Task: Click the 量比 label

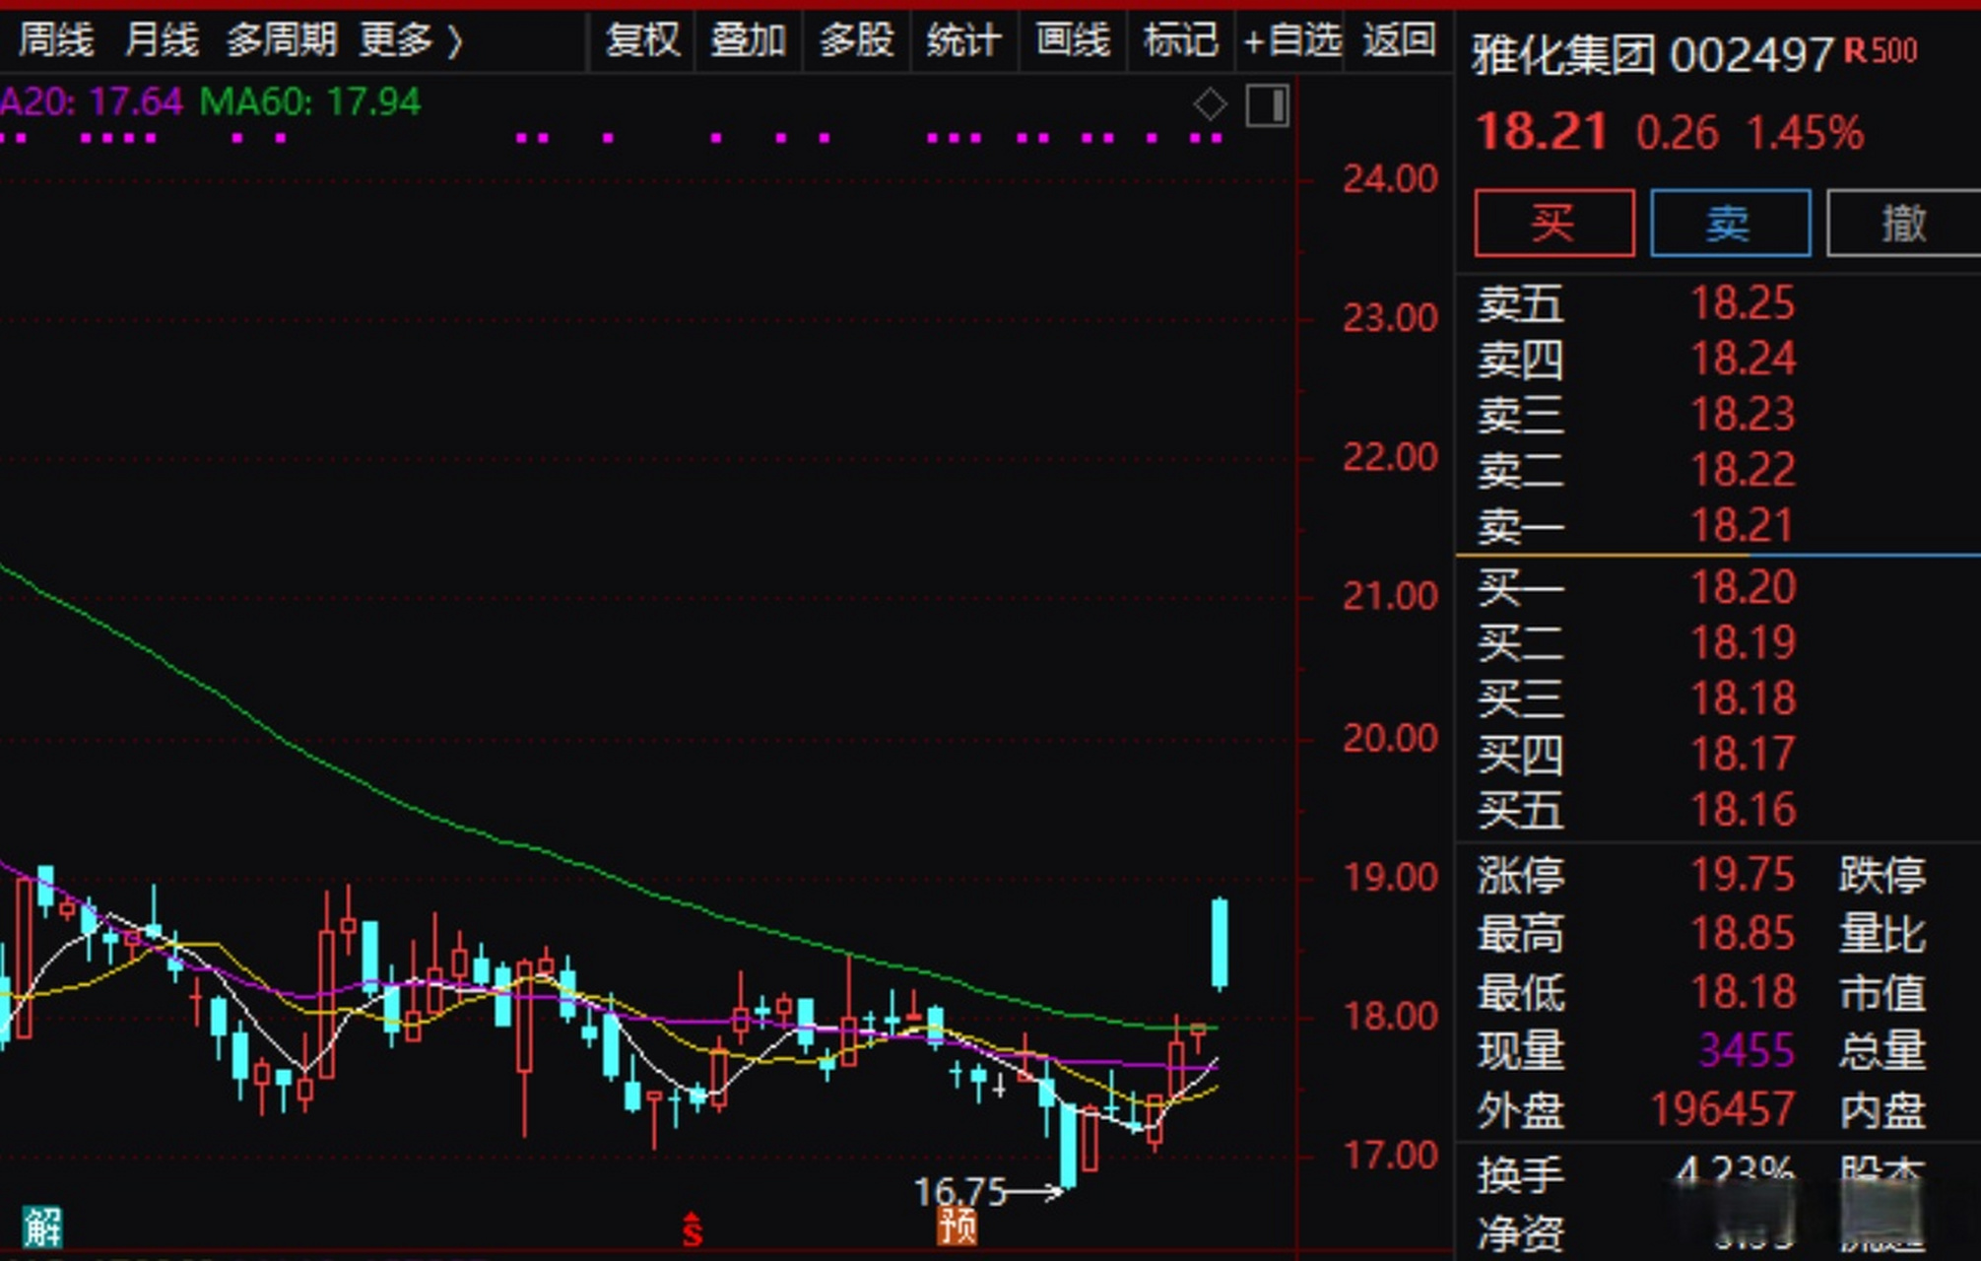Action: (x=1882, y=933)
